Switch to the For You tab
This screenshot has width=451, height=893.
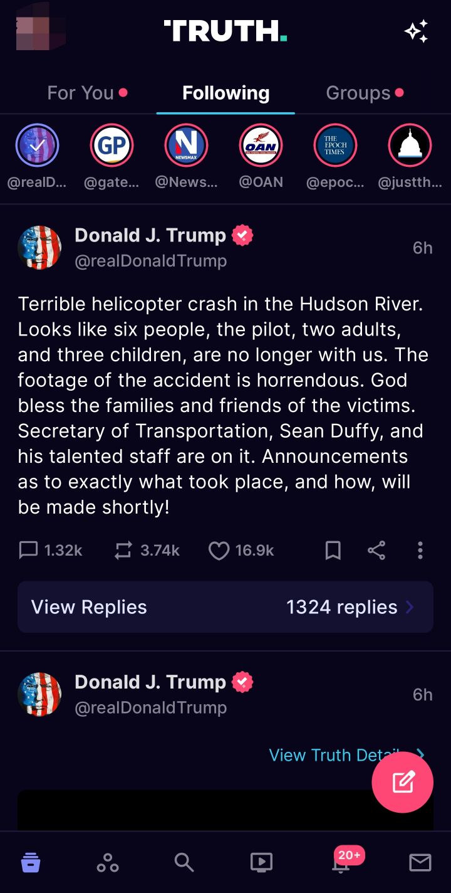81,93
